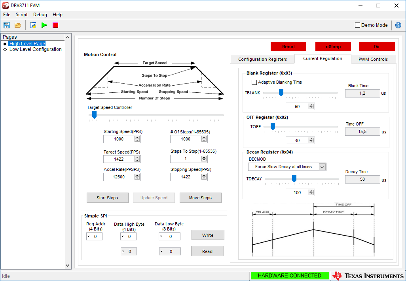The height and width of the screenshot is (281, 406).
Task: Click the Reg Addr (4 Bits) input field
Action: click(94, 236)
